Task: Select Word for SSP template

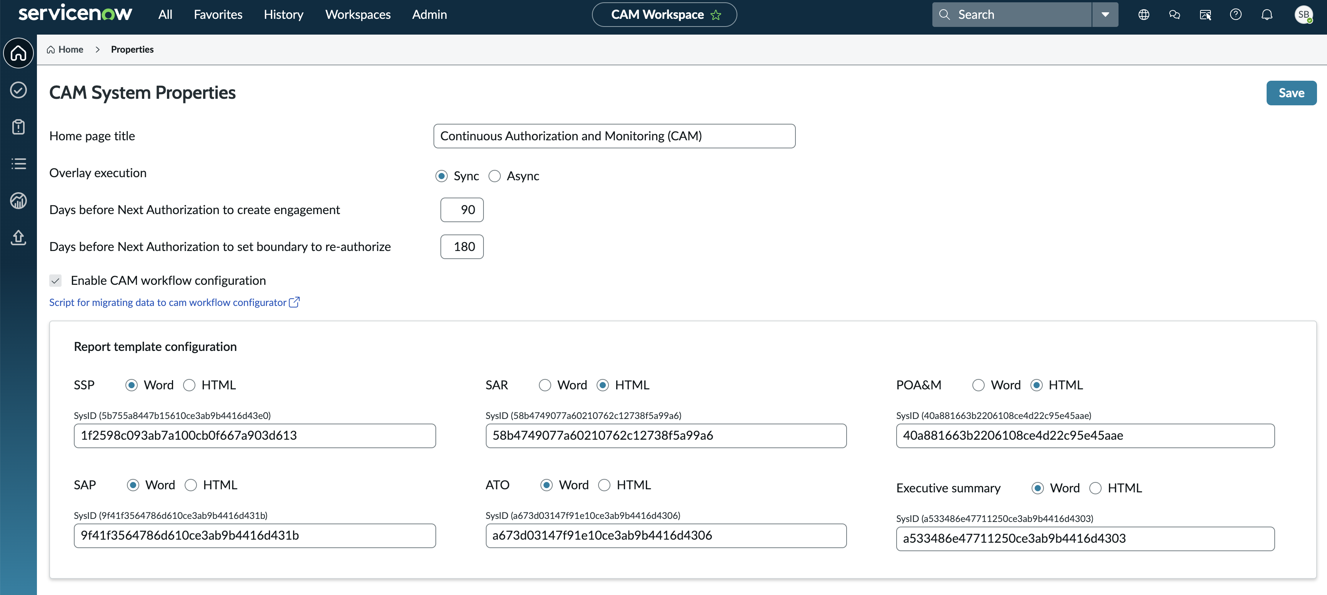Action: pos(132,385)
